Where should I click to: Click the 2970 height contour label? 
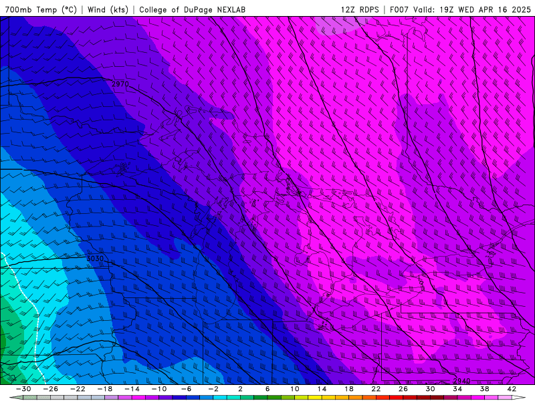point(120,84)
